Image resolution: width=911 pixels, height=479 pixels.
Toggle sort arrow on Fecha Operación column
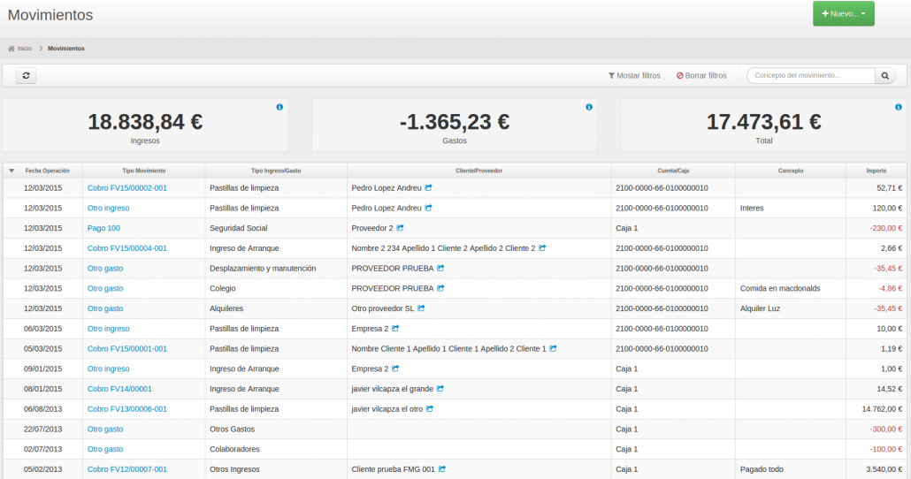pos(11,171)
